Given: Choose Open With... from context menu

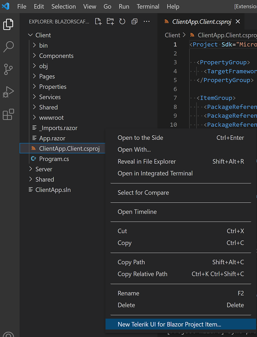Looking at the screenshot, I should [181, 150].
